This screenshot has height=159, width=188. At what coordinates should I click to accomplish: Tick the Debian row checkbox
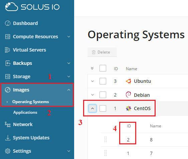click(103, 95)
